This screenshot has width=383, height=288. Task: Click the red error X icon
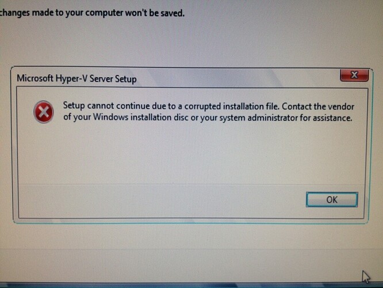[x=44, y=112]
